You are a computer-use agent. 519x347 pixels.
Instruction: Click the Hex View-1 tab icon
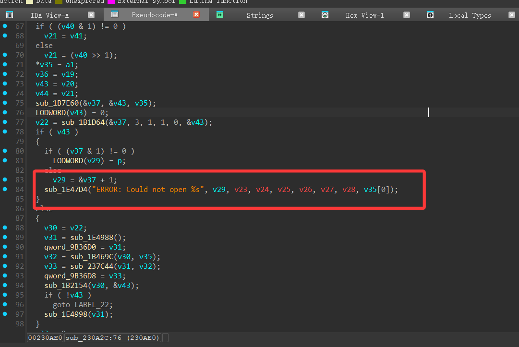pos(325,14)
